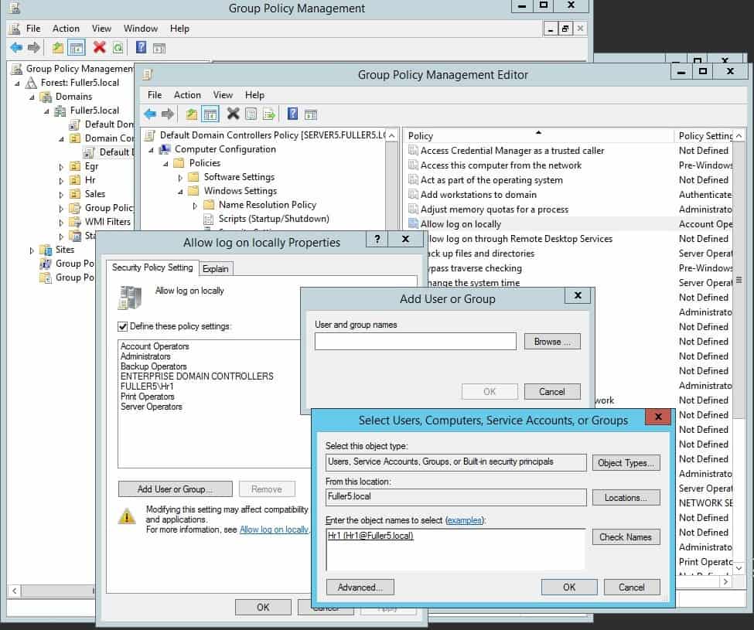This screenshot has height=630, width=754.
Task: Collapse Computer Configuration node in Editor
Action: click(151, 150)
